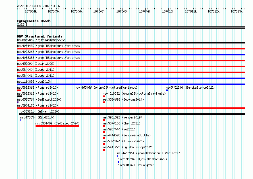Click the Cytogenetic Bands track title
The height and width of the screenshot is (179, 253).
coord(34,21)
